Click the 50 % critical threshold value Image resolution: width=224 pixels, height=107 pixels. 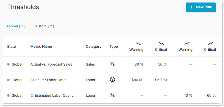[x=162, y=64]
